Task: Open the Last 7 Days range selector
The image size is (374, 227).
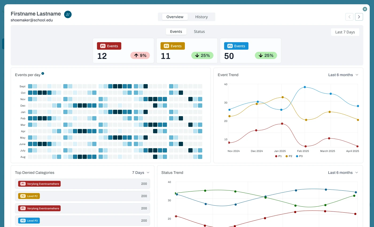Action: (x=345, y=32)
